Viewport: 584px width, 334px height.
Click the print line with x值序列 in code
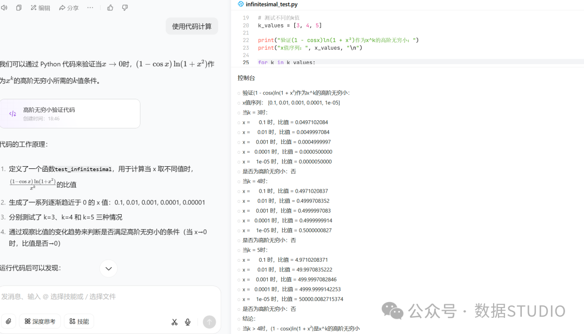click(x=310, y=48)
